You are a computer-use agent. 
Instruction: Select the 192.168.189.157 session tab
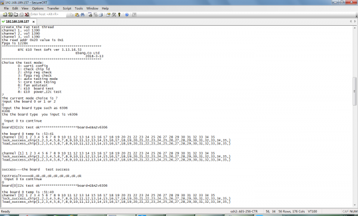pyautogui.click(x=17, y=21)
